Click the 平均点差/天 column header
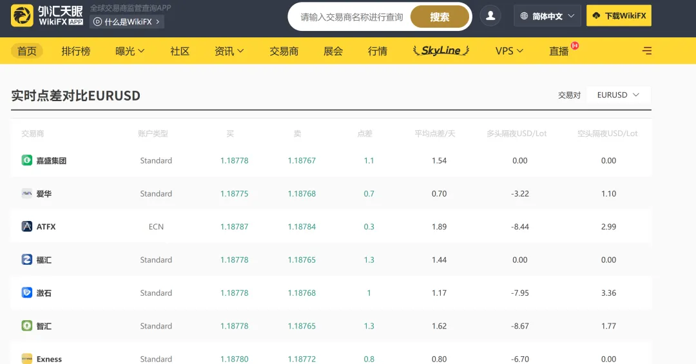This screenshot has width=696, height=364. [435, 133]
